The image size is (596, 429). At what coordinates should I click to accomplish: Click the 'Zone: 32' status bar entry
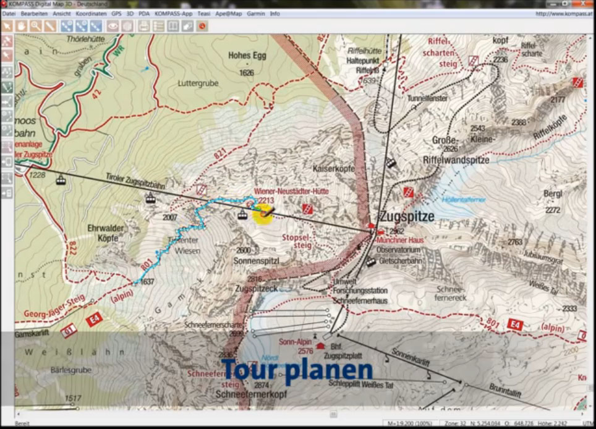point(455,423)
